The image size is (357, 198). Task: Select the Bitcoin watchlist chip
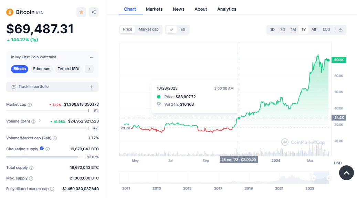(20, 69)
